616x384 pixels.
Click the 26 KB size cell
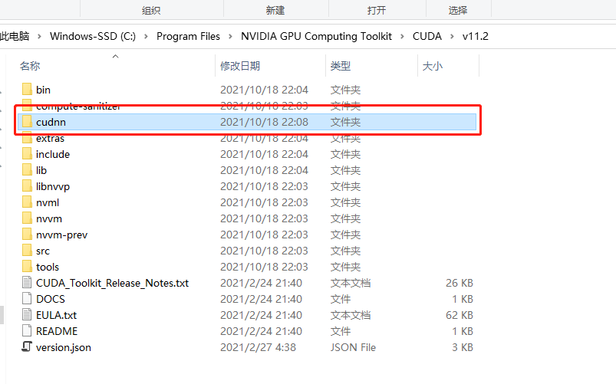[460, 283]
